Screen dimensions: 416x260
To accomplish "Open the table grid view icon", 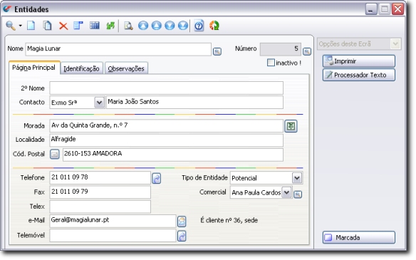I will [95, 26].
